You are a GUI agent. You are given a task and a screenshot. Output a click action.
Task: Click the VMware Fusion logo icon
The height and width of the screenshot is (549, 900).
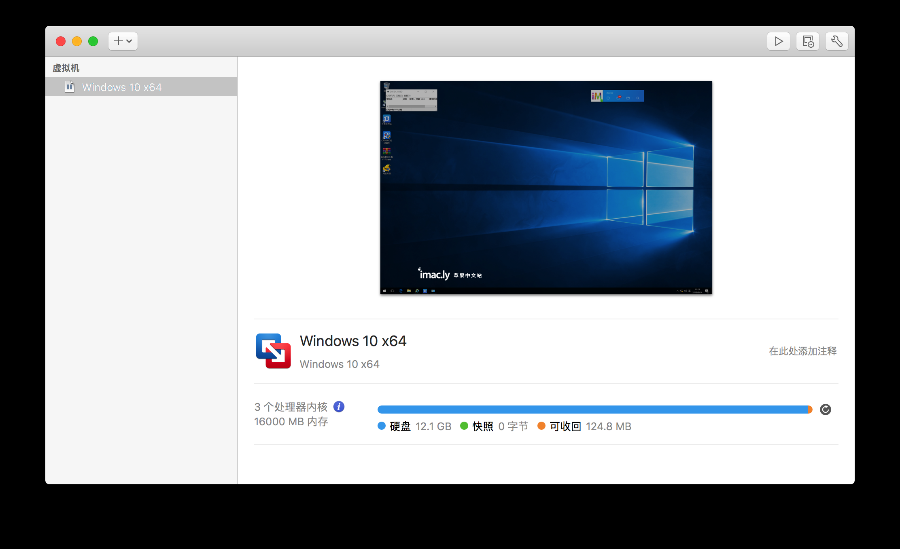point(273,351)
